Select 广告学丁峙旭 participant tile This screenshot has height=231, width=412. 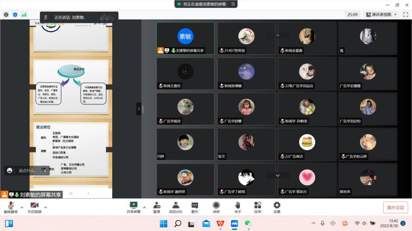[246, 179]
